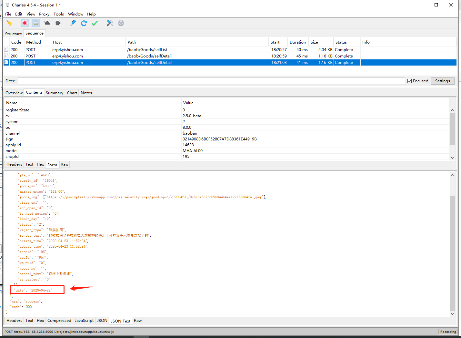
Task: Toggle SSL proxying toolbar icon
Action: (36, 23)
